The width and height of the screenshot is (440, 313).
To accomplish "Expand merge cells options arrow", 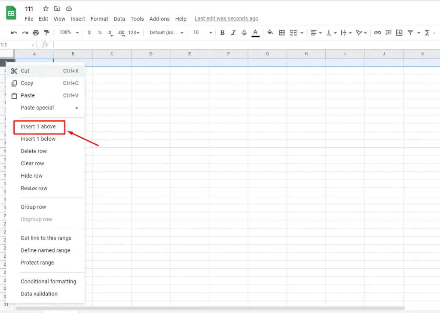I will [x=302, y=33].
